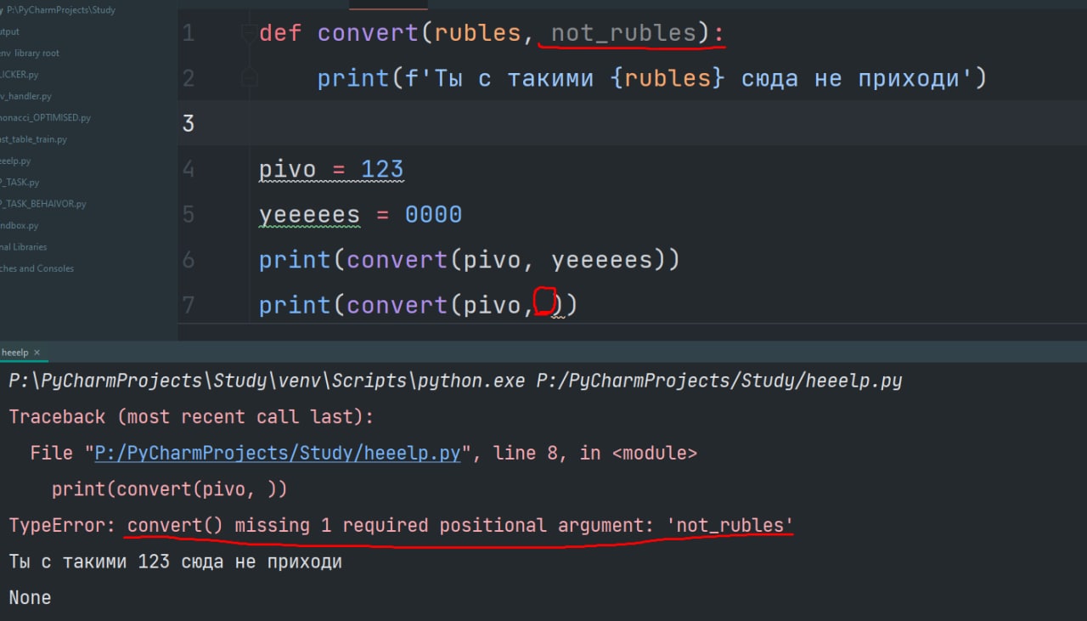
Task: Collapse the convert function fold marker
Action: (x=248, y=34)
